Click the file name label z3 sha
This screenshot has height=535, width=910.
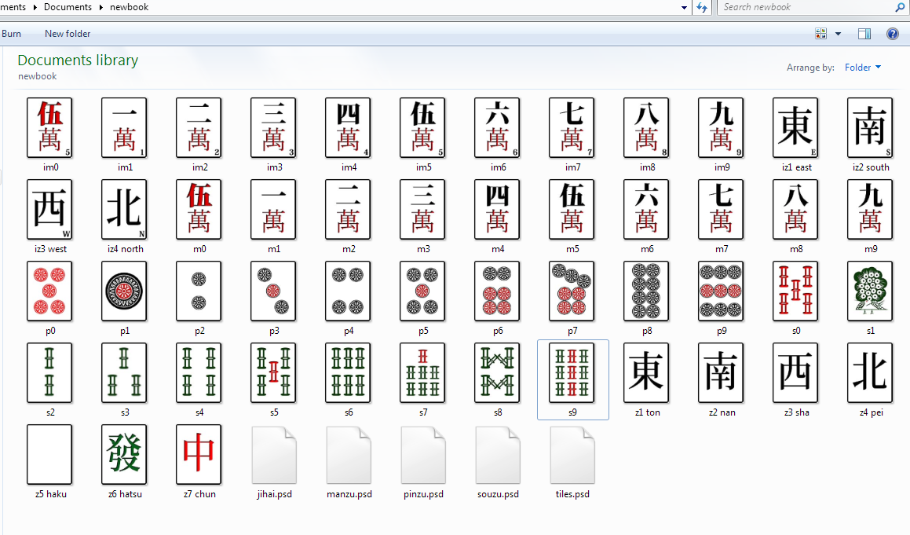click(796, 412)
